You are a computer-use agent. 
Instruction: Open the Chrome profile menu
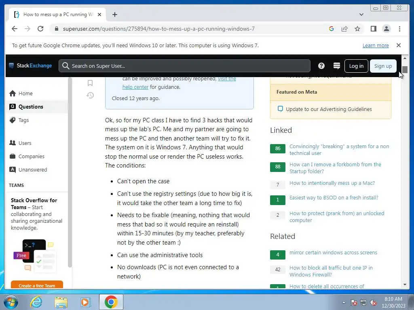click(x=386, y=29)
